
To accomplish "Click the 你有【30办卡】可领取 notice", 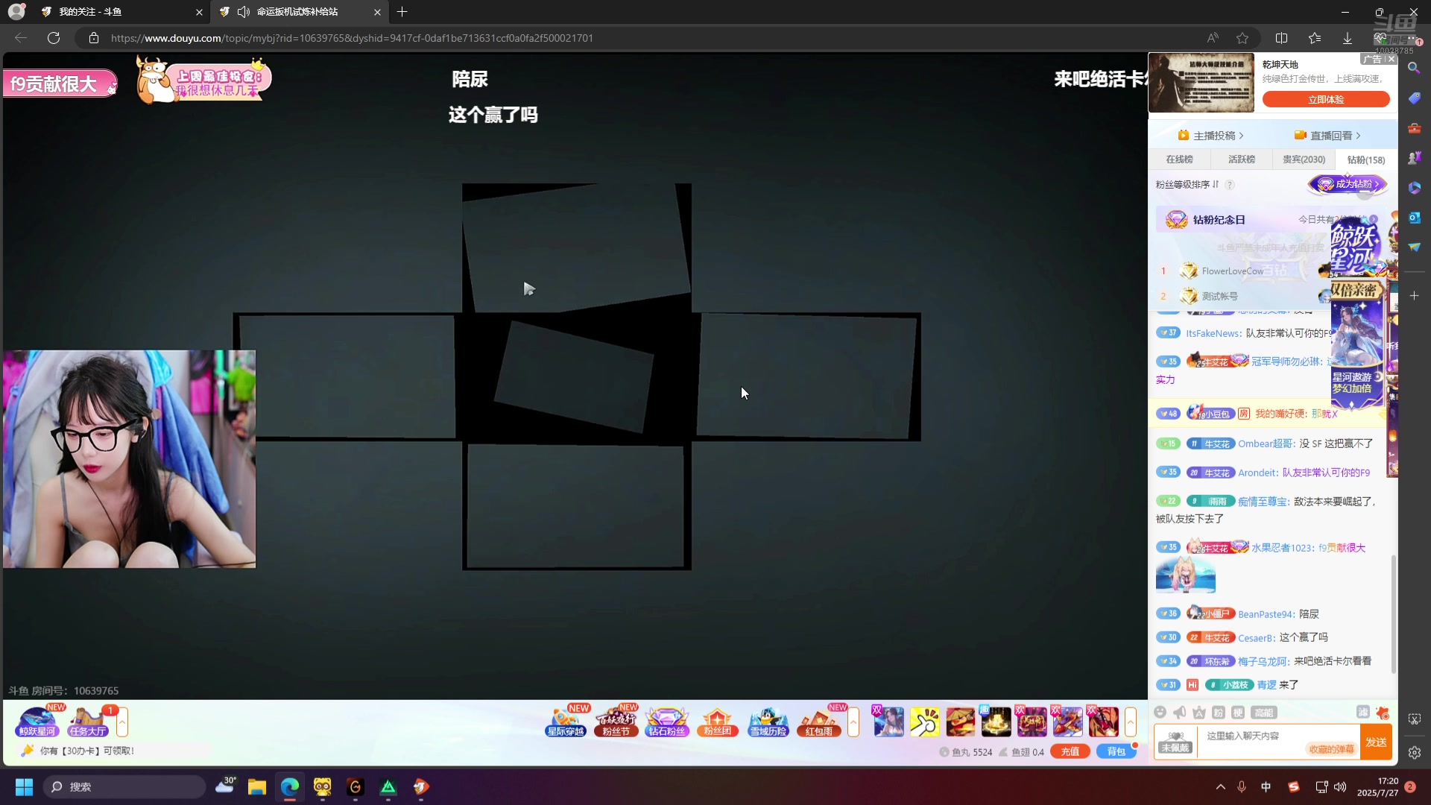I will pos(87,751).
